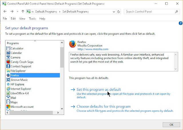Click the Programs column sort arrow
Screen dimensions: 183x130
point(35,41)
